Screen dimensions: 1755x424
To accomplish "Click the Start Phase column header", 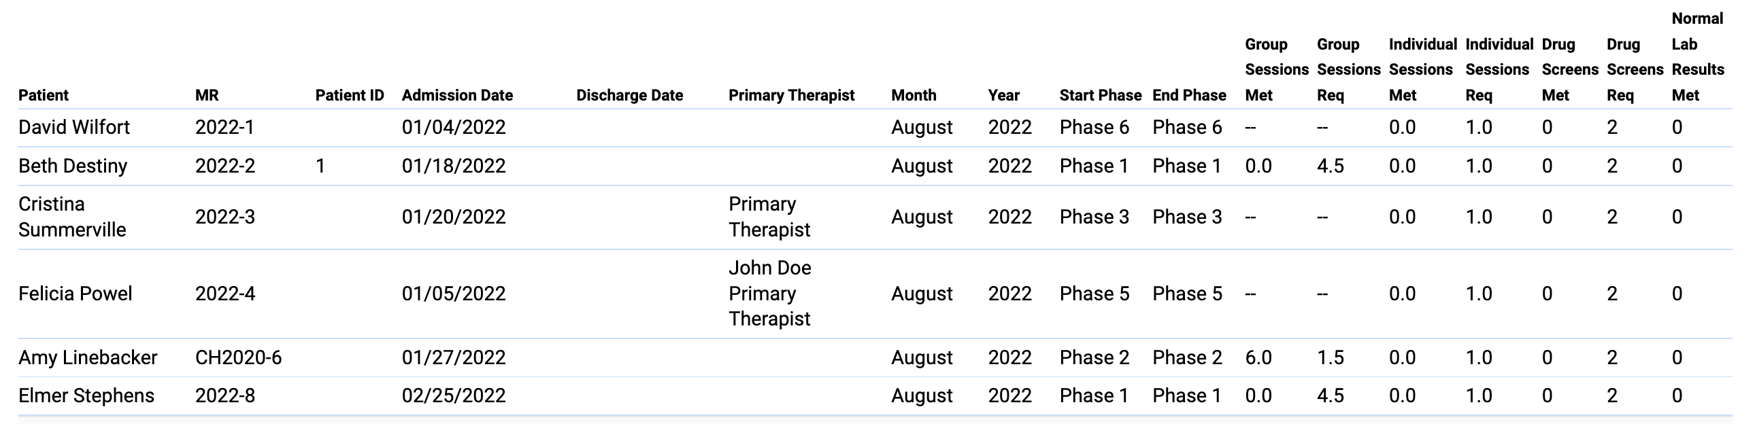I will tap(1101, 95).
